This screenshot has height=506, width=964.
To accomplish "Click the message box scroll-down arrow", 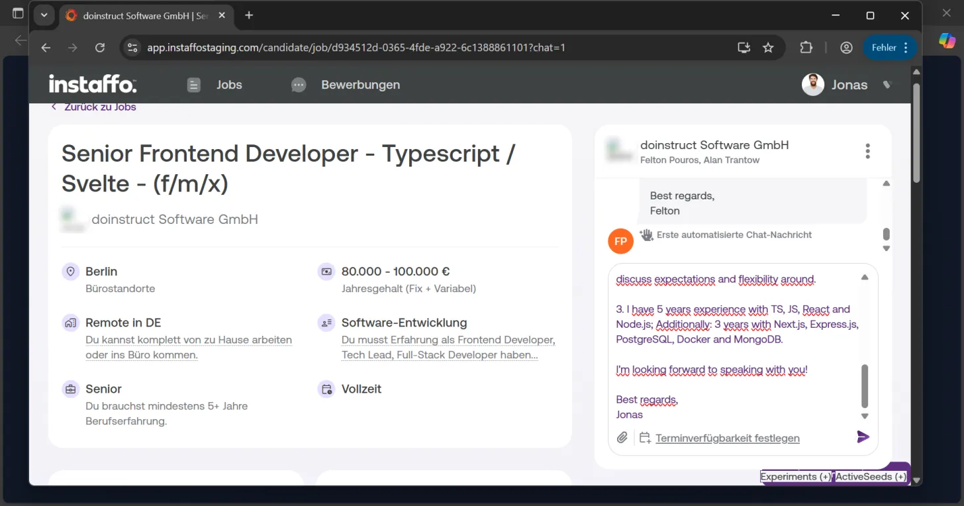I will [865, 416].
